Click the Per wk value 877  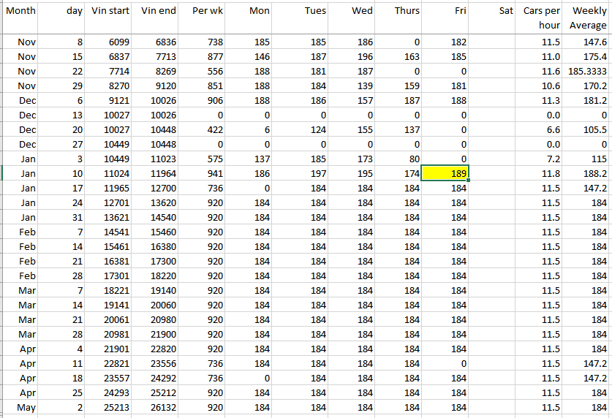[x=204, y=56]
